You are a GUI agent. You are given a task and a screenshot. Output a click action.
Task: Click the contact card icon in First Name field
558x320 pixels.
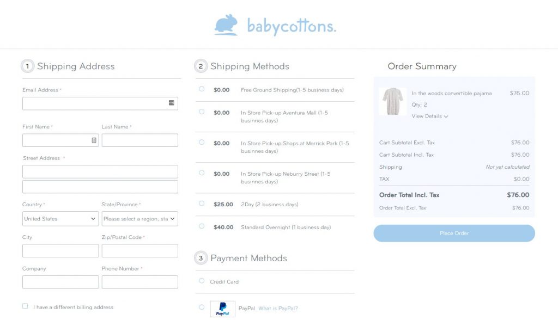[94, 140]
